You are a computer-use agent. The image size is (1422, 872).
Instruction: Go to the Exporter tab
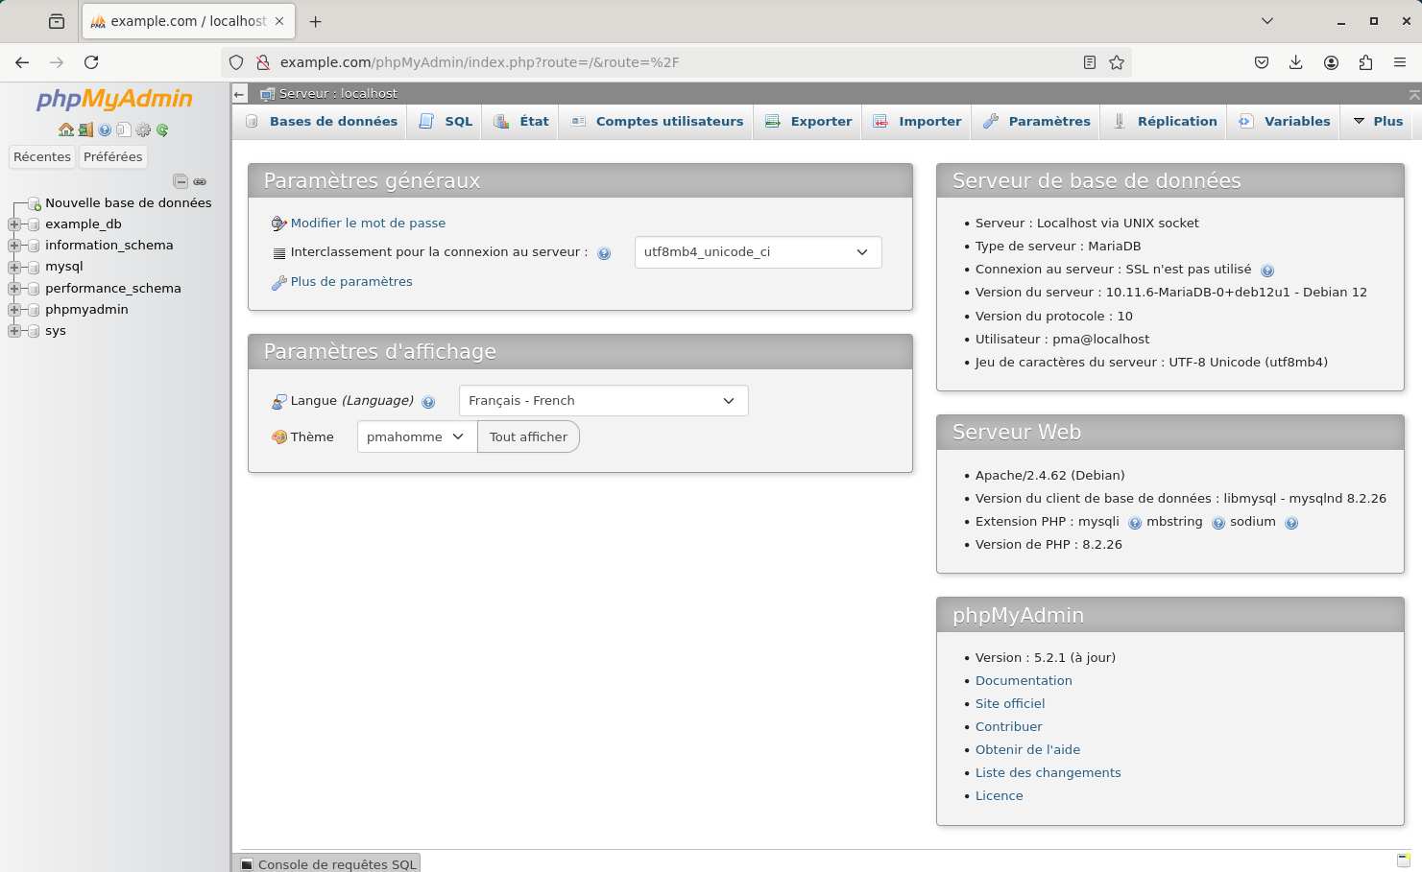point(808,122)
